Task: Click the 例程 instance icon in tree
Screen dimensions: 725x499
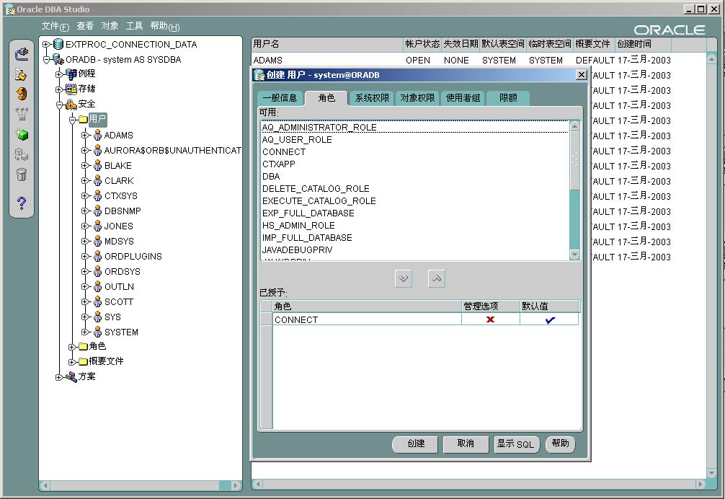Action: [71, 74]
